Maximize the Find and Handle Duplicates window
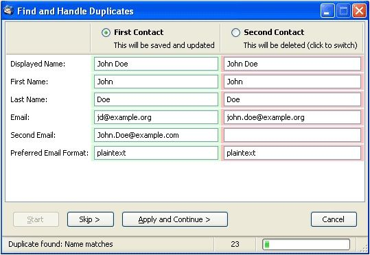 (343, 11)
